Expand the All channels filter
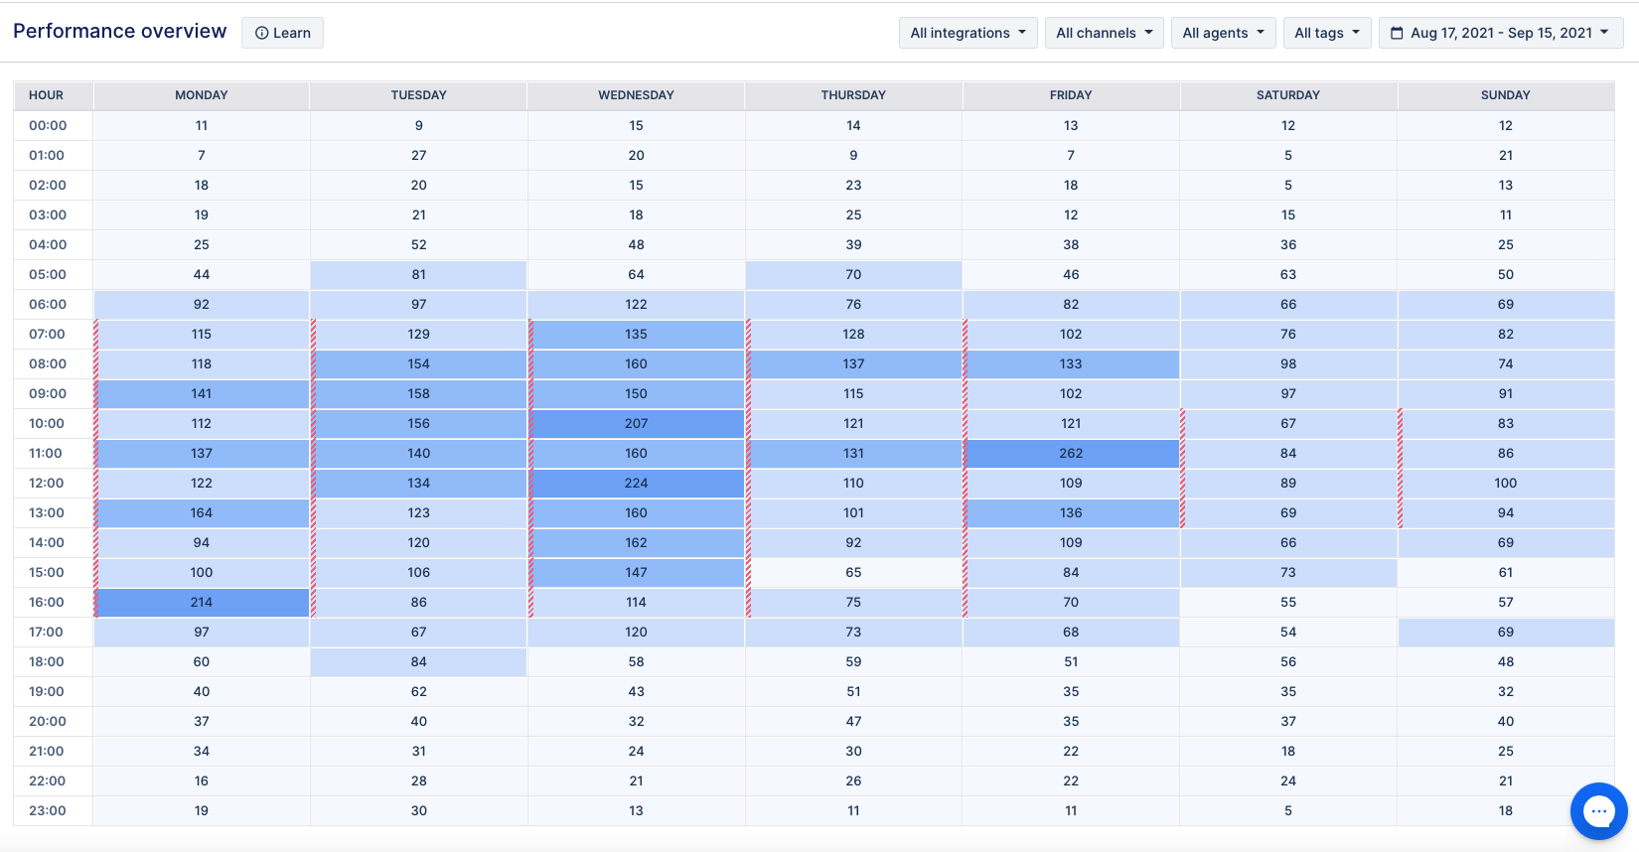This screenshot has width=1639, height=852. (x=1104, y=33)
